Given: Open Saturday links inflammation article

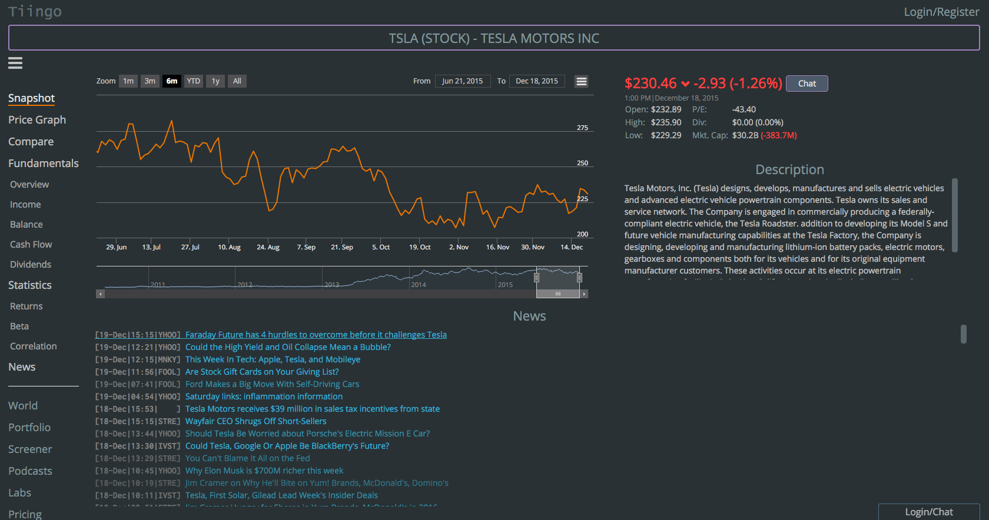Looking at the screenshot, I should coord(264,396).
